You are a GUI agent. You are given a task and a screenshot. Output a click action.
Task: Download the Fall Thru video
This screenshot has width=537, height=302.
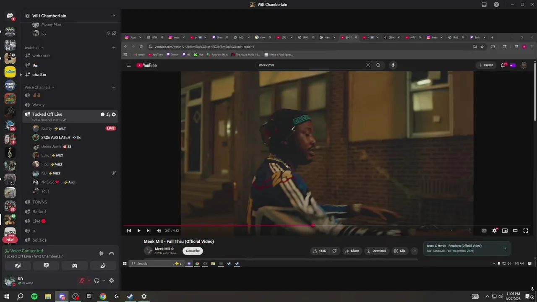[x=376, y=251]
